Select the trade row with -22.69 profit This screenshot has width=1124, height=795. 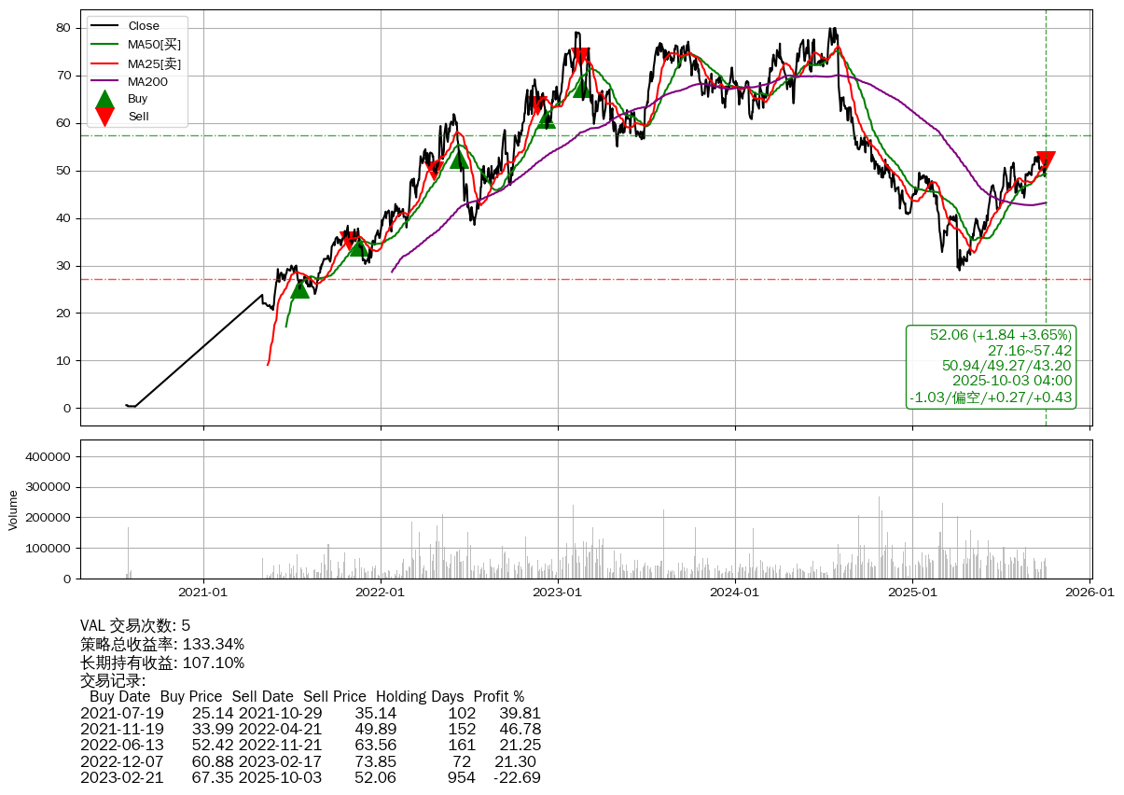[311, 777]
